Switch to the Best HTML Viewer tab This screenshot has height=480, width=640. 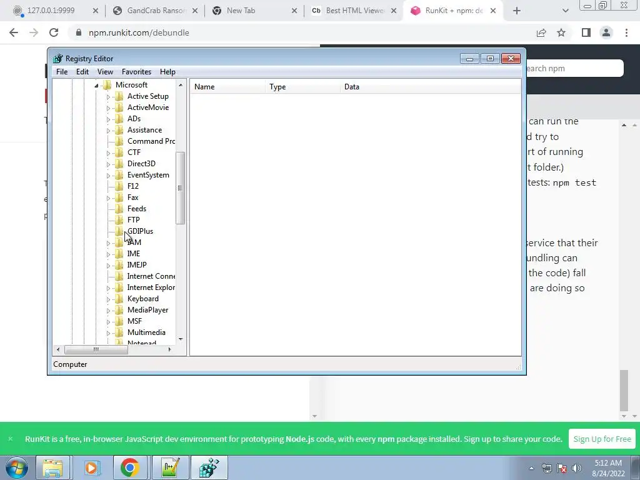pyautogui.click(x=354, y=11)
